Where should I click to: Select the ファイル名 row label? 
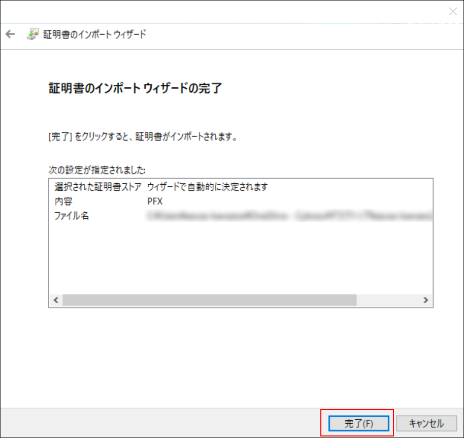tap(71, 216)
